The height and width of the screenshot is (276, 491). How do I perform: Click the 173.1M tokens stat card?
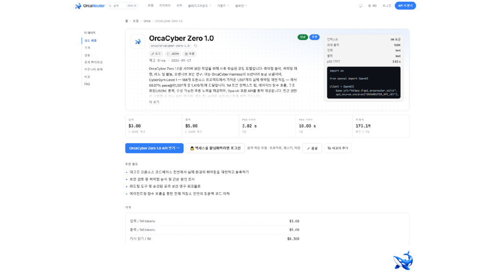tap(381, 126)
